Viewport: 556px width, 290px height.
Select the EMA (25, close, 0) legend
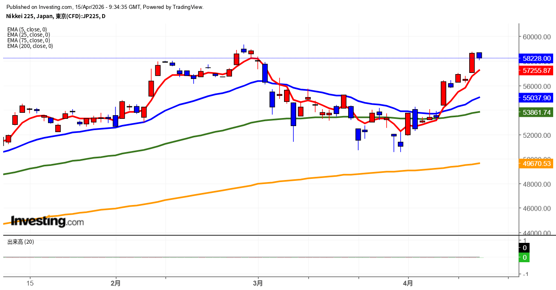pos(28,35)
